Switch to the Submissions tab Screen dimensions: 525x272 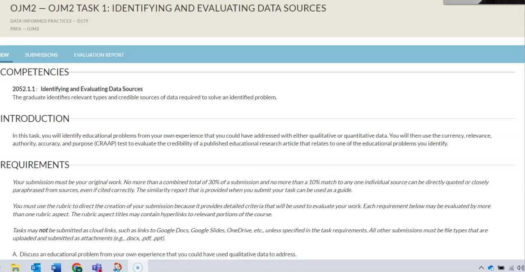(41, 55)
